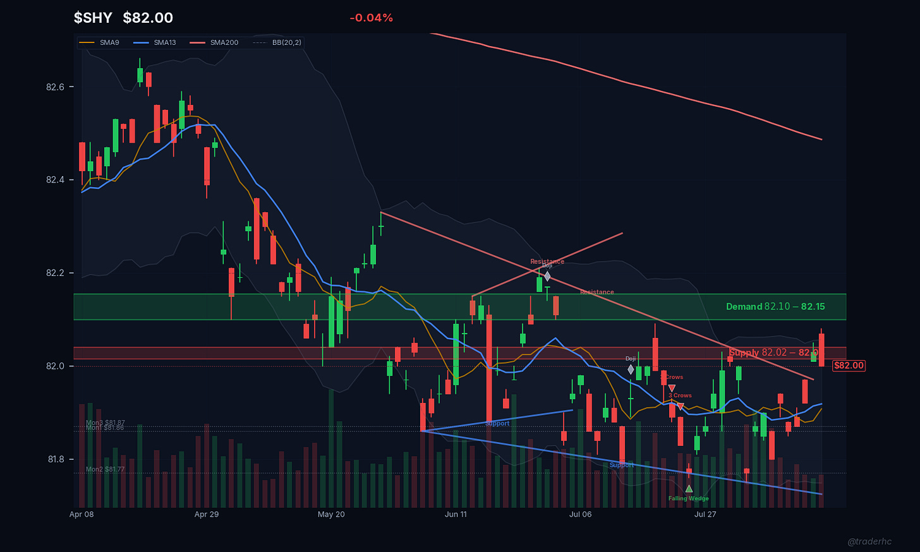
Task: Click the Support label on falling blue line
Action: coord(622,465)
